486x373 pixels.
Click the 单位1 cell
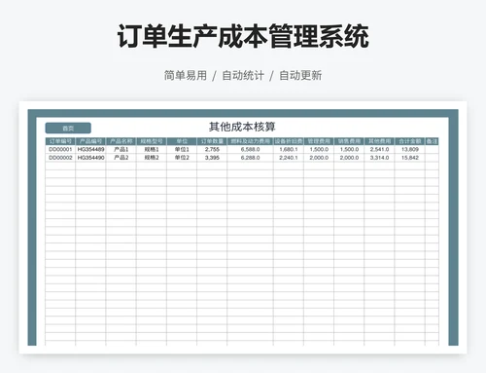[x=182, y=149]
